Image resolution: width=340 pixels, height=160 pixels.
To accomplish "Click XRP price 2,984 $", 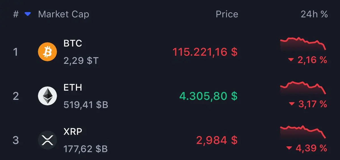I will pyautogui.click(x=217, y=140).
